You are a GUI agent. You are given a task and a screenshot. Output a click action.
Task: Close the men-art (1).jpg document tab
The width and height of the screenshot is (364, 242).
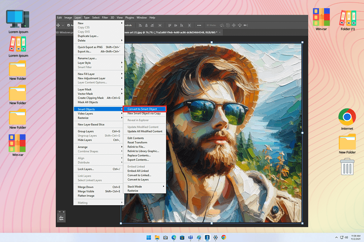[220, 32]
